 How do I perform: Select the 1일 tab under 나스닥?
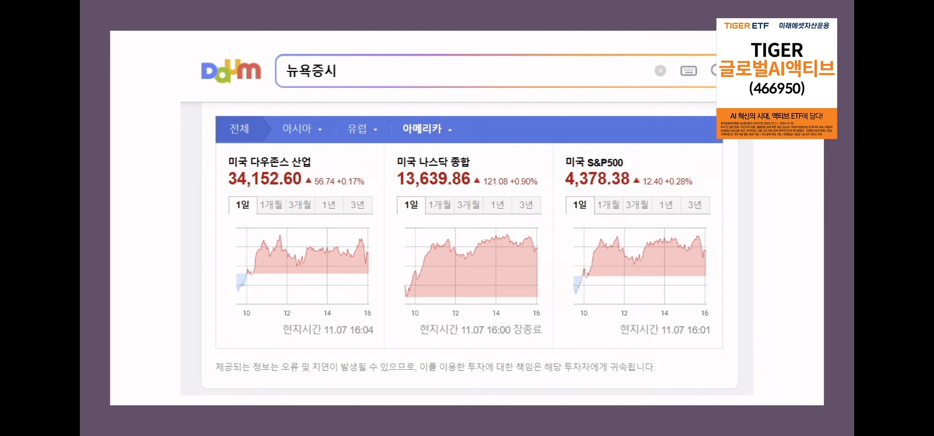click(x=411, y=205)
